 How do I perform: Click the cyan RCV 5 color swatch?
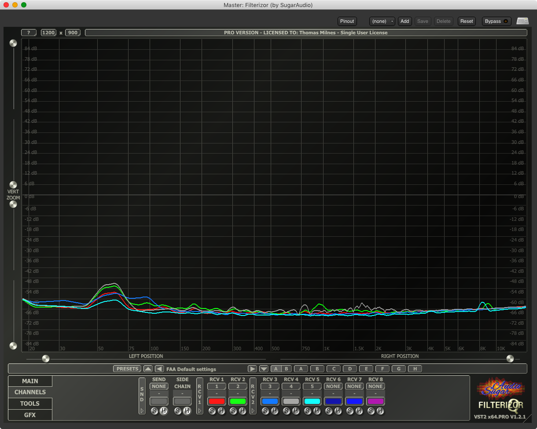[x=312, y=401]
